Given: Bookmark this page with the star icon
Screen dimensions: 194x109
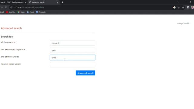Looking at the screenshot, I should pos(183,8).
